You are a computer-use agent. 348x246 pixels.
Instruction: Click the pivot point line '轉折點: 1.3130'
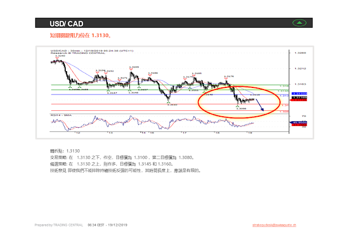[x=65, y=151]
